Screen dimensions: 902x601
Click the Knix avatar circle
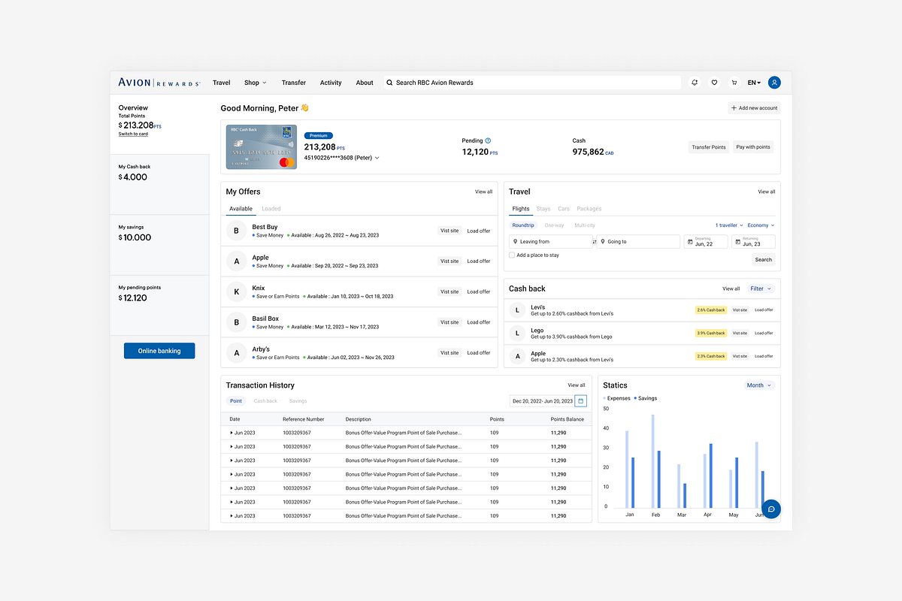tap(237, 291)
